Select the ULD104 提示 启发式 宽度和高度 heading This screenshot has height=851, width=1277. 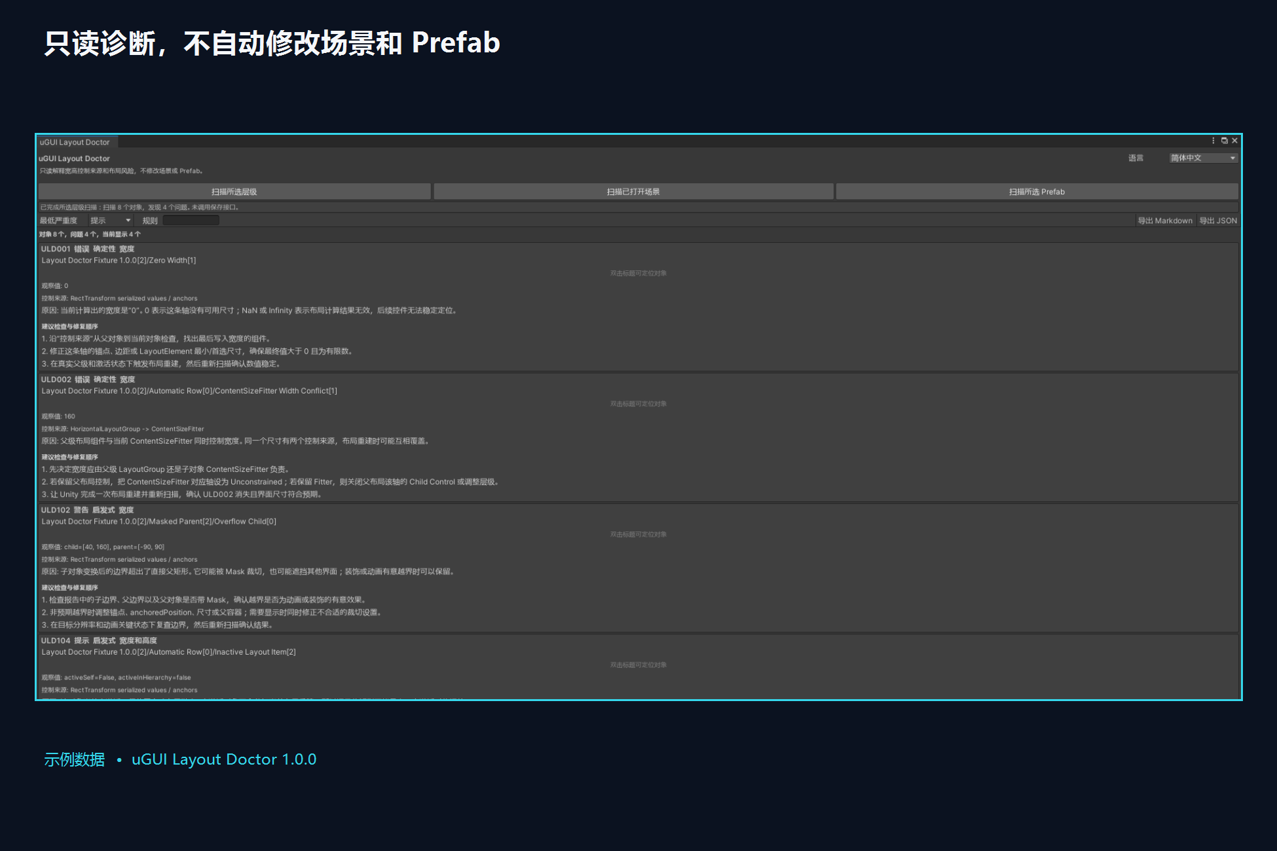point(99,641)
